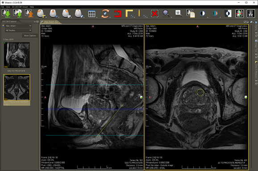Click the orange synchronize arrows icon

point(105,13)
